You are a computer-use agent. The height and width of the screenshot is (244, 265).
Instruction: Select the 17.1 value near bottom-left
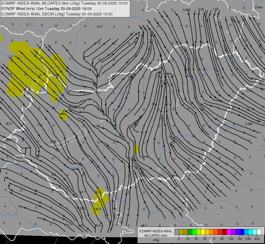tap(66, 225)
